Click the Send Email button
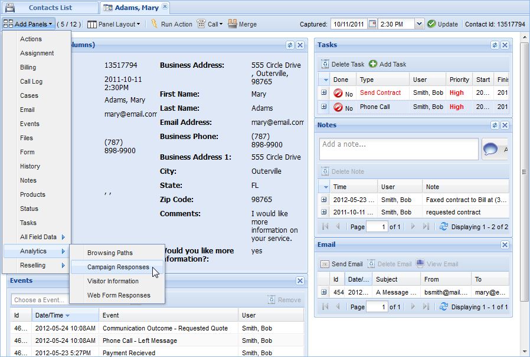 click(x=342, y=264)
